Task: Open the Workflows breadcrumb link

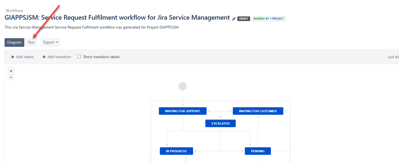Action: [x=14, y=11]
